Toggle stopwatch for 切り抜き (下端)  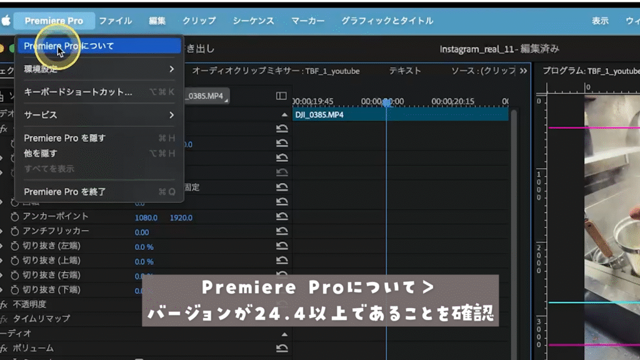click(x=15, y=290)
